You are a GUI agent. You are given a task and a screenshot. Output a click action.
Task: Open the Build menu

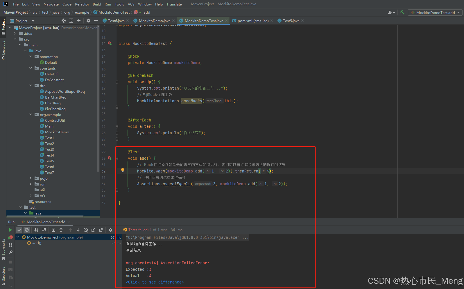coord(97,4)
